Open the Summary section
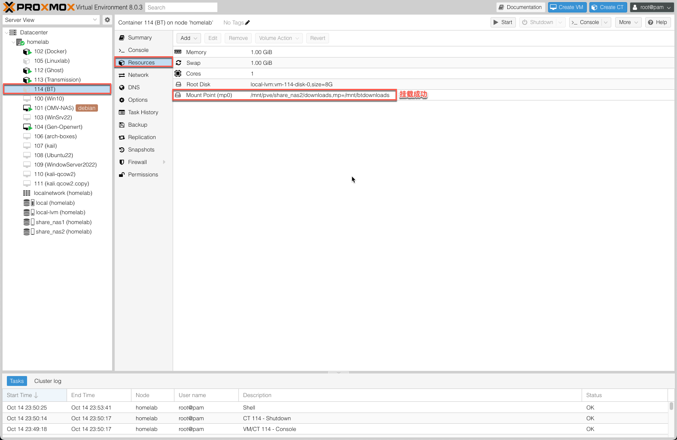 click(x=143, y=38)
